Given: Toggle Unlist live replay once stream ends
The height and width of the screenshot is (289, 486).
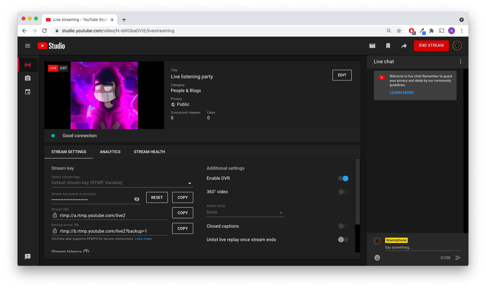Looking at the screenshot, I should 343,240.
